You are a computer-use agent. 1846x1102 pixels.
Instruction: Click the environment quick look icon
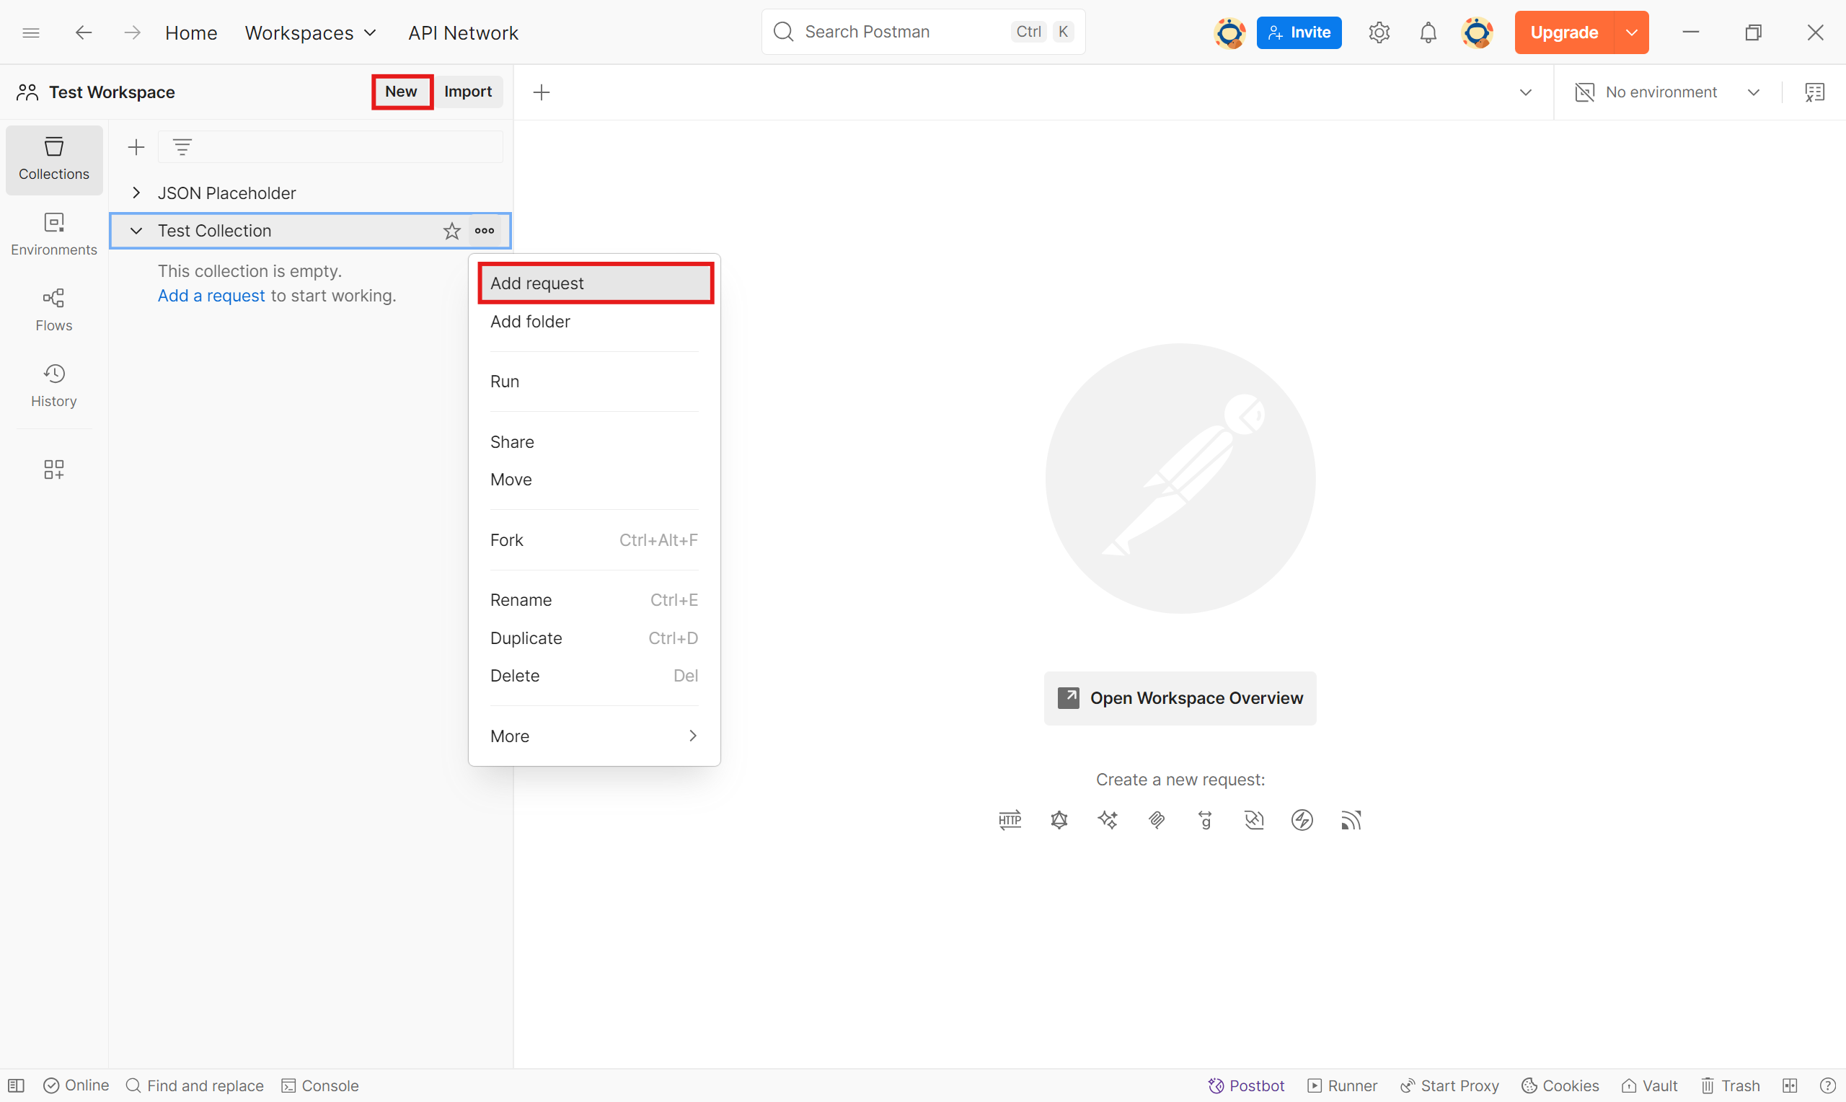point(1815,92)
